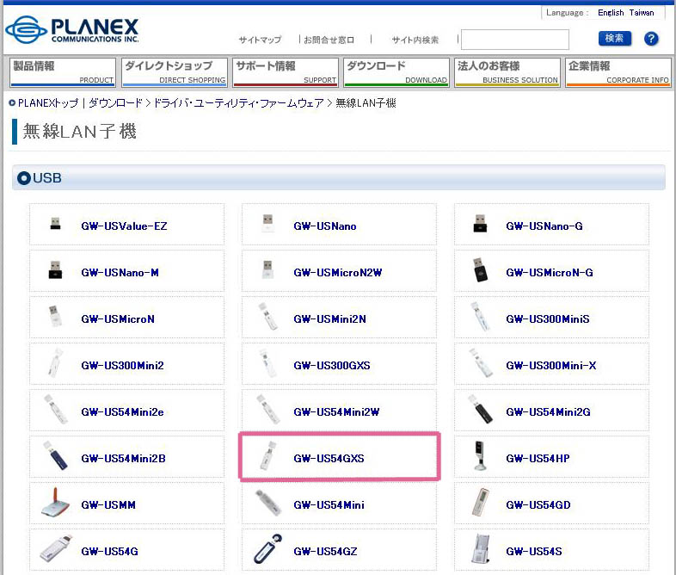Follow the PLANEXトップ breadcrumb link

coord(48,103)
